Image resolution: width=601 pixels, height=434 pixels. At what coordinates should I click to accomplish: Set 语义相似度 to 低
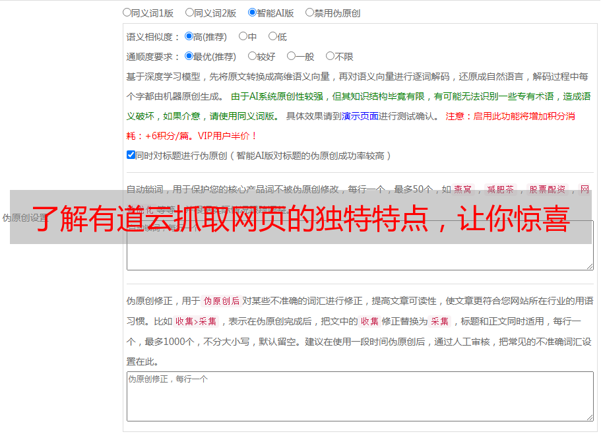tap(272, 36)
